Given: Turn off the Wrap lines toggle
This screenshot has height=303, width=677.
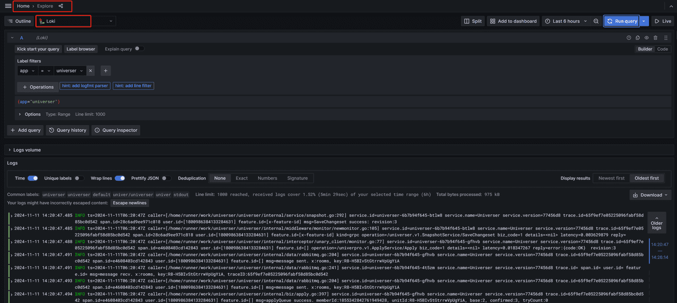Looking at the screenshot, I should tap(120, 178).
